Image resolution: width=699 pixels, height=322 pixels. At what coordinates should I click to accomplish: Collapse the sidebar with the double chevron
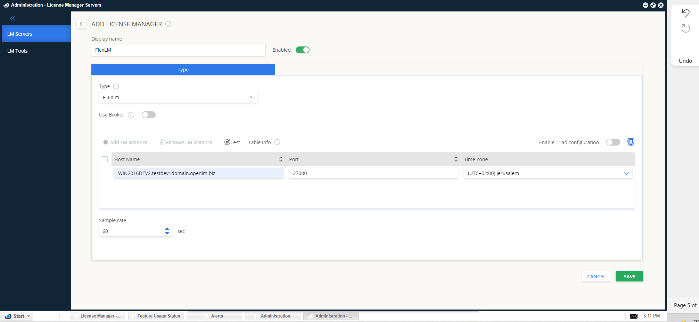click(13, 18)
